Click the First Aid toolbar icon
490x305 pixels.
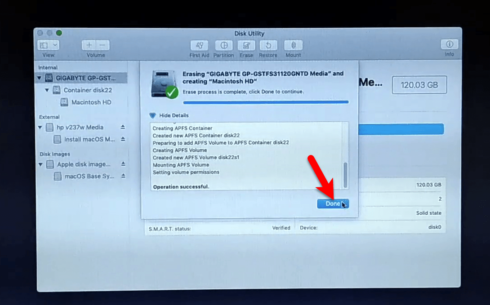[199, 45]
